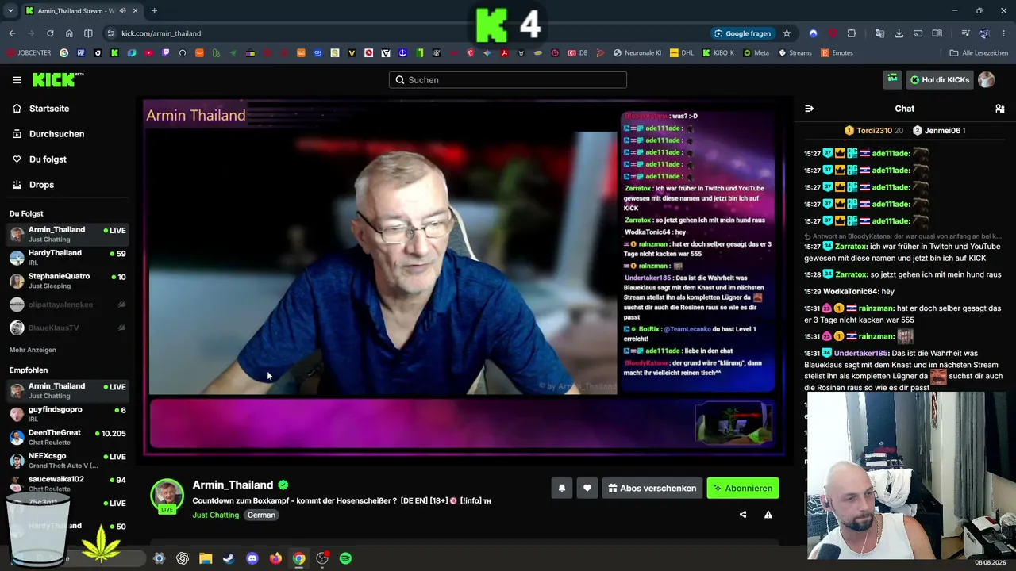Viewport: 1016px width, 571px height.
Task: Open the leaderboard icon beside KICKs button
Action: 893,79
